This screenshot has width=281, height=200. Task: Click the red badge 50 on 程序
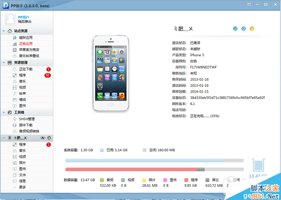click(47, 75)
